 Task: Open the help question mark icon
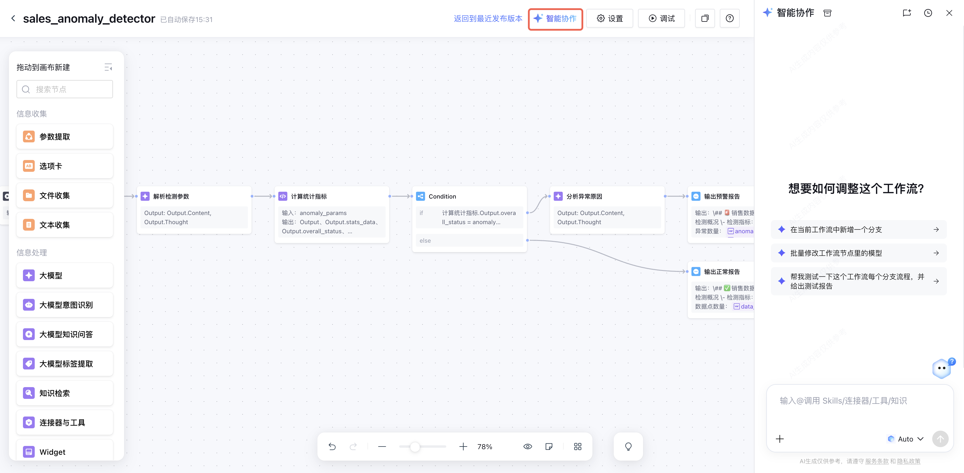[729, 18]
